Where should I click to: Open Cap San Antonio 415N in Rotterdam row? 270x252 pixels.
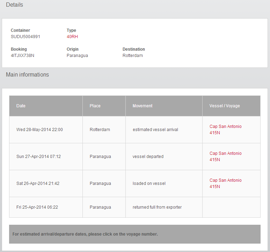(225, 130)
